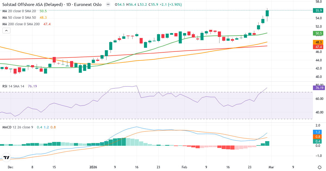
Task: Open the MACD 12 26 close legend
Action: [x=18, y=127]
